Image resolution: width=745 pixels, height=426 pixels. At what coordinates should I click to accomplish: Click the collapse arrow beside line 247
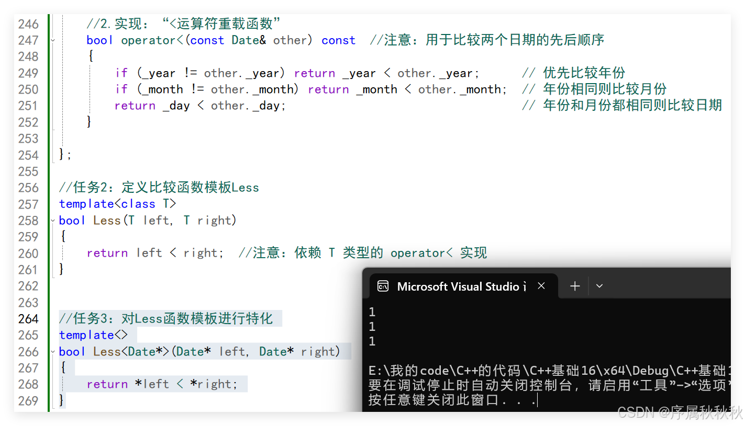51,40
